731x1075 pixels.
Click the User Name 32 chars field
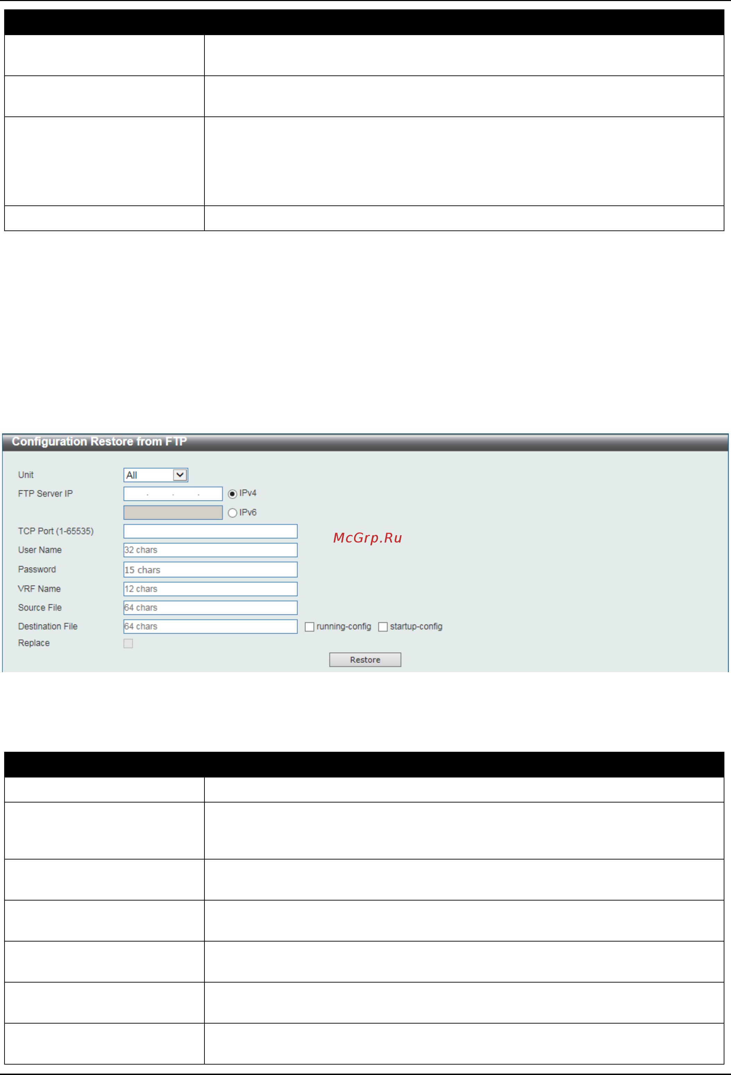210,550
